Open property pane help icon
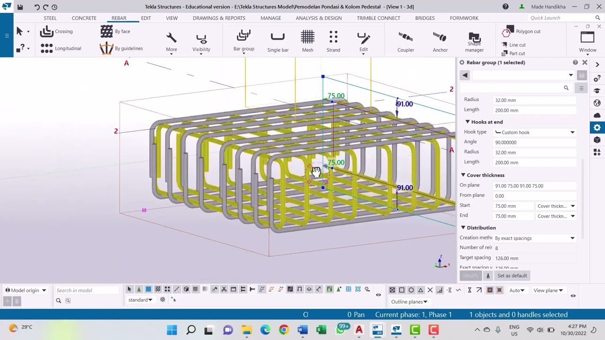This screenshot has height=340, width=605. (575, 62)
